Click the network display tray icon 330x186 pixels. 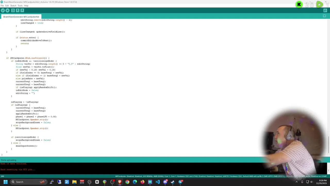[308, 182]
